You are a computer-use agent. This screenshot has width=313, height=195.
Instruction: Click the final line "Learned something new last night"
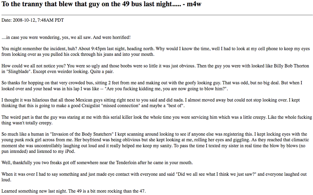[74, 191]
